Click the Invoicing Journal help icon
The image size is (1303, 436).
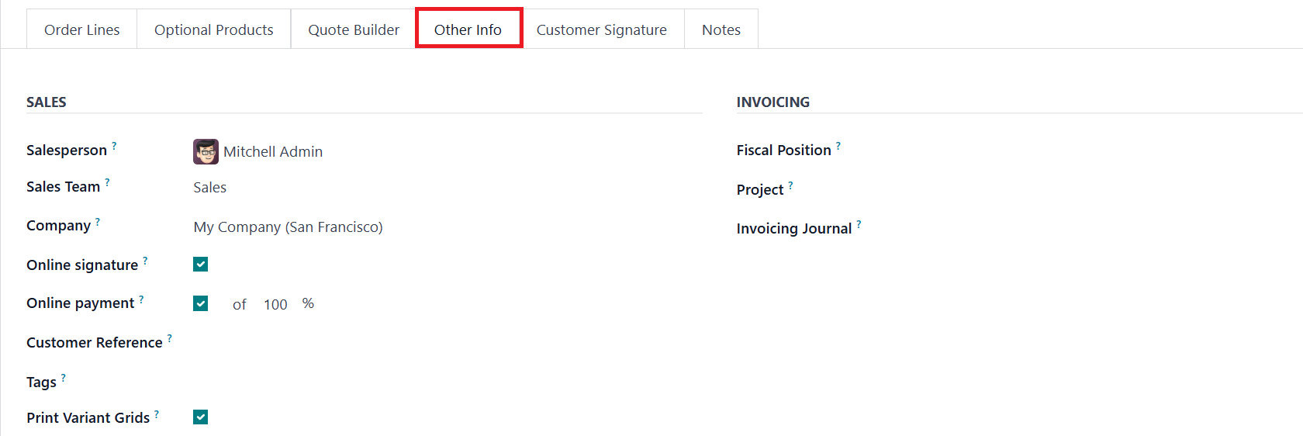click(859, 224)
